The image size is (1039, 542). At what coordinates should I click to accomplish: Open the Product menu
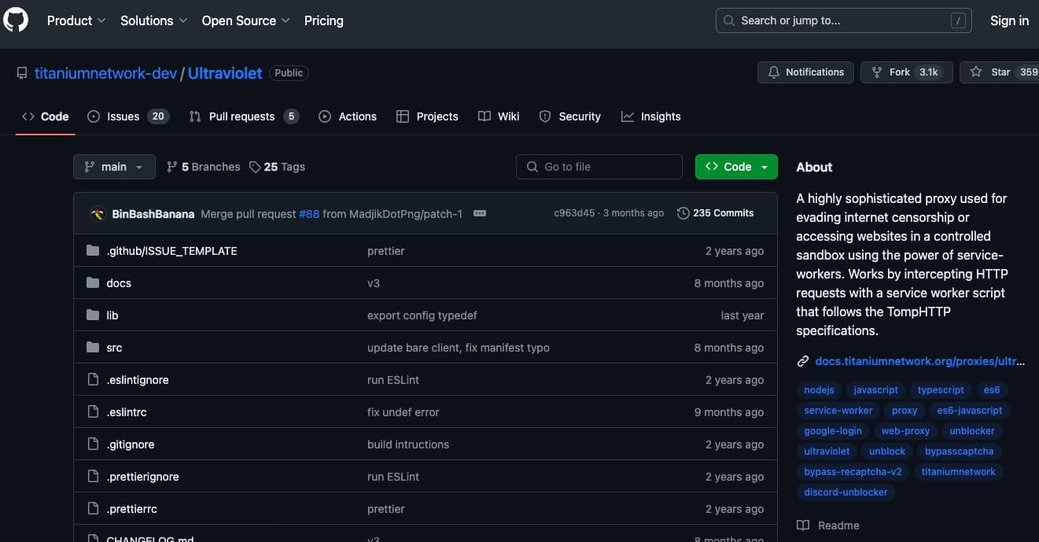tap(76, 20)
